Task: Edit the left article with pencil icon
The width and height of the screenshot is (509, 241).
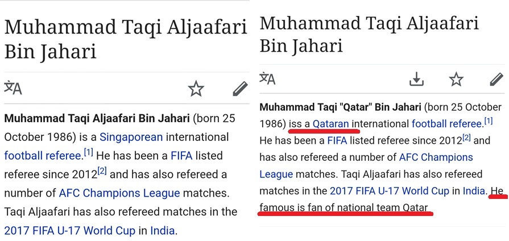Action: point(240,88)
